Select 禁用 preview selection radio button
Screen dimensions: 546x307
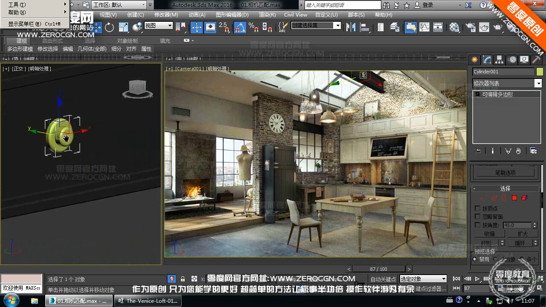click(x=475, y=259)
